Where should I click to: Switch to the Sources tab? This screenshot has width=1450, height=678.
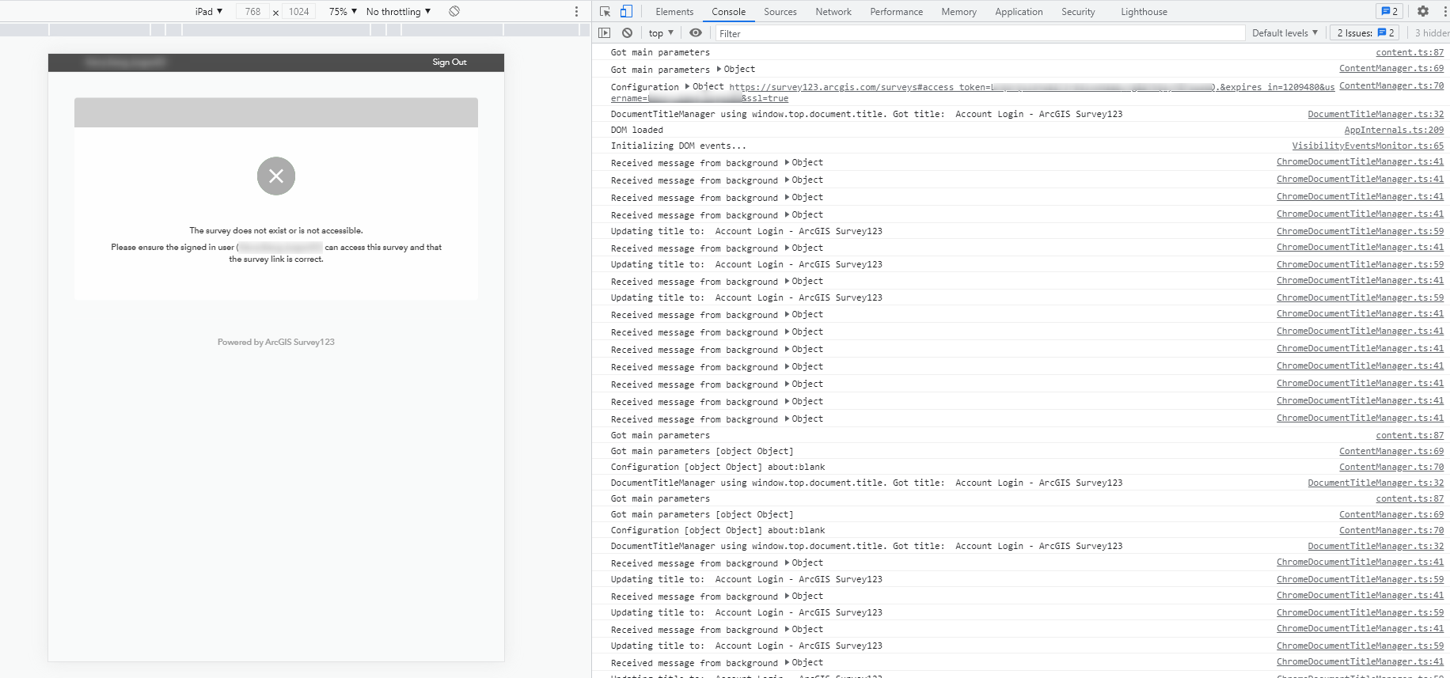(x=780, y=12)
